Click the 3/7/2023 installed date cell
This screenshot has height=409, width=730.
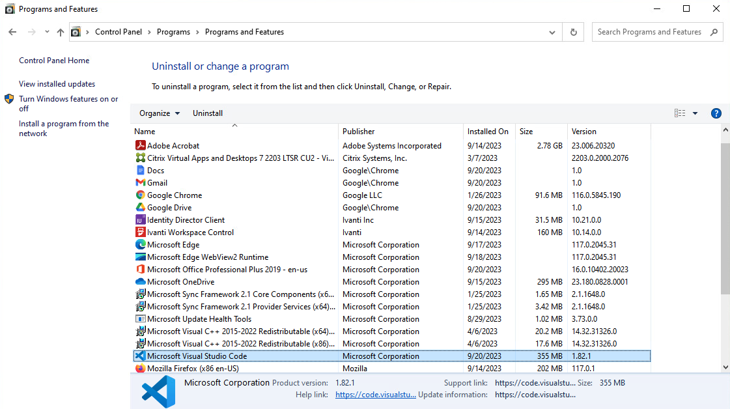(483, 158)
